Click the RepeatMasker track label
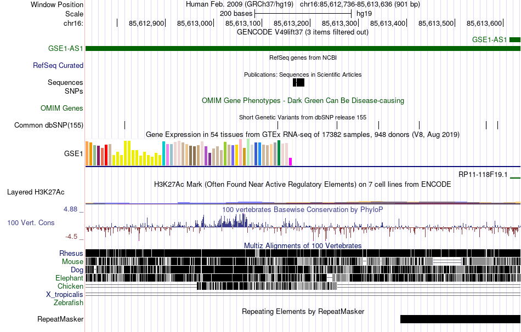 coord(60,319)
